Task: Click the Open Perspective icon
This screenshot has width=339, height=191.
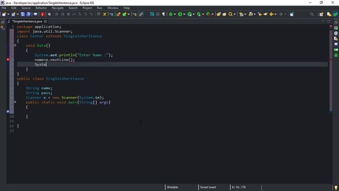Action: pyautogui.click(x=322, y=14)
